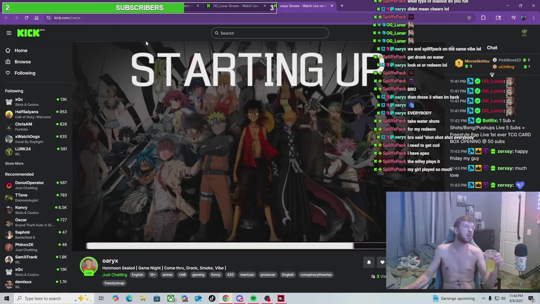
Task: Click the green KICK logo
Action: [31, 33]
